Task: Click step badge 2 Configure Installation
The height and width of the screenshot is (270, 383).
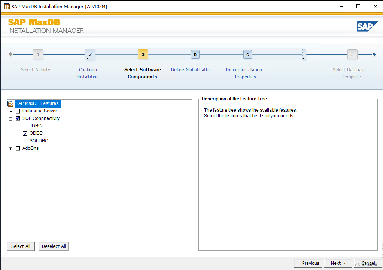Action: (x=89, y=54)
